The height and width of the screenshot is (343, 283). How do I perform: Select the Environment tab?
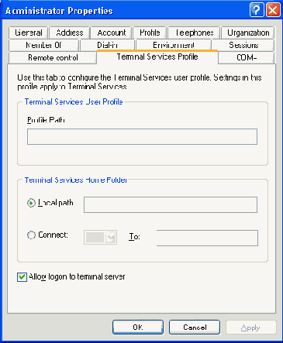(x=174, y=45)
